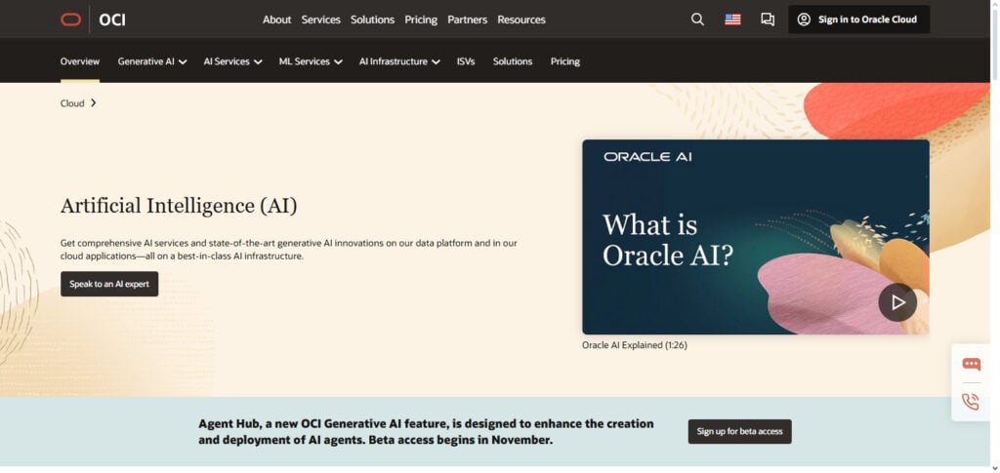
Task: Go to Solutions in the sub navigation
Action: [x=513, y=61]
